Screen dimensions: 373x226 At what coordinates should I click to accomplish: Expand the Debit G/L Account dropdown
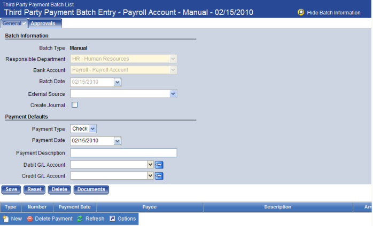[x=150, y=165]
